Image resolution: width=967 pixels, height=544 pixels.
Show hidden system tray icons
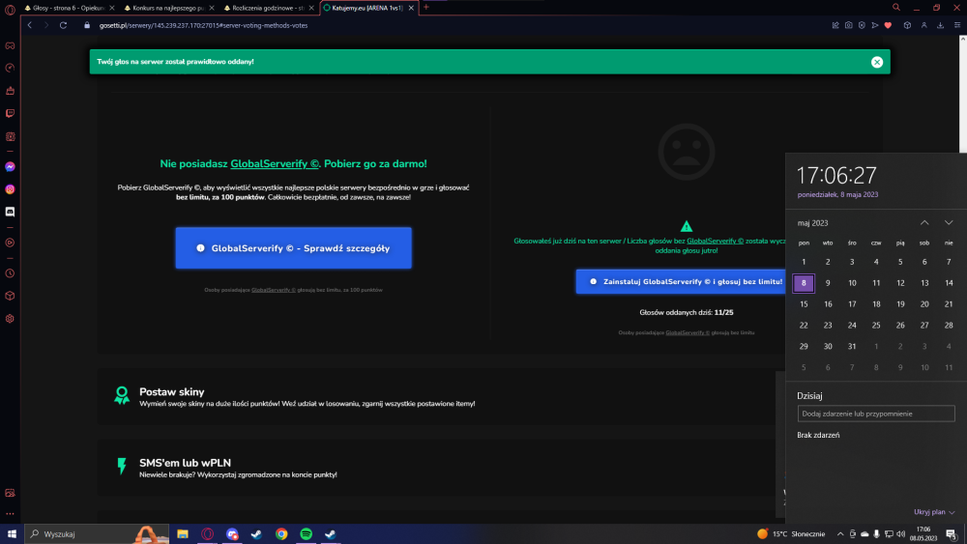[840, 534]
